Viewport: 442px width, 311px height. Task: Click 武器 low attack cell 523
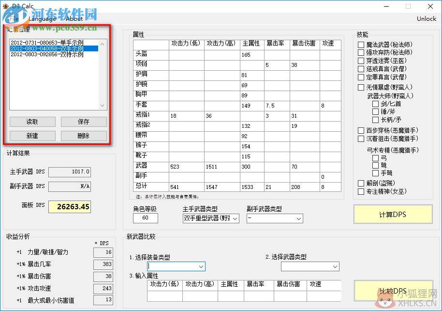pyautogui.click(x=187, y=167)
